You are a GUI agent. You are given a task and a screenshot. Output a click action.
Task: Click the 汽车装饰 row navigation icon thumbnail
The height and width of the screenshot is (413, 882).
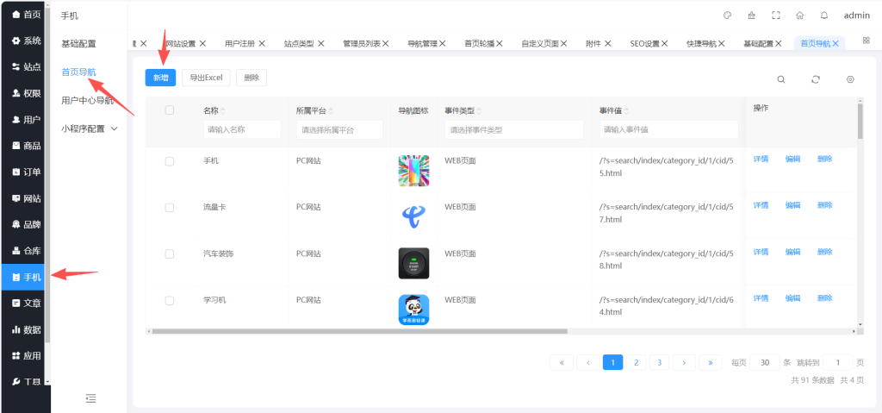pyautogui.click(x=413, y=263)
